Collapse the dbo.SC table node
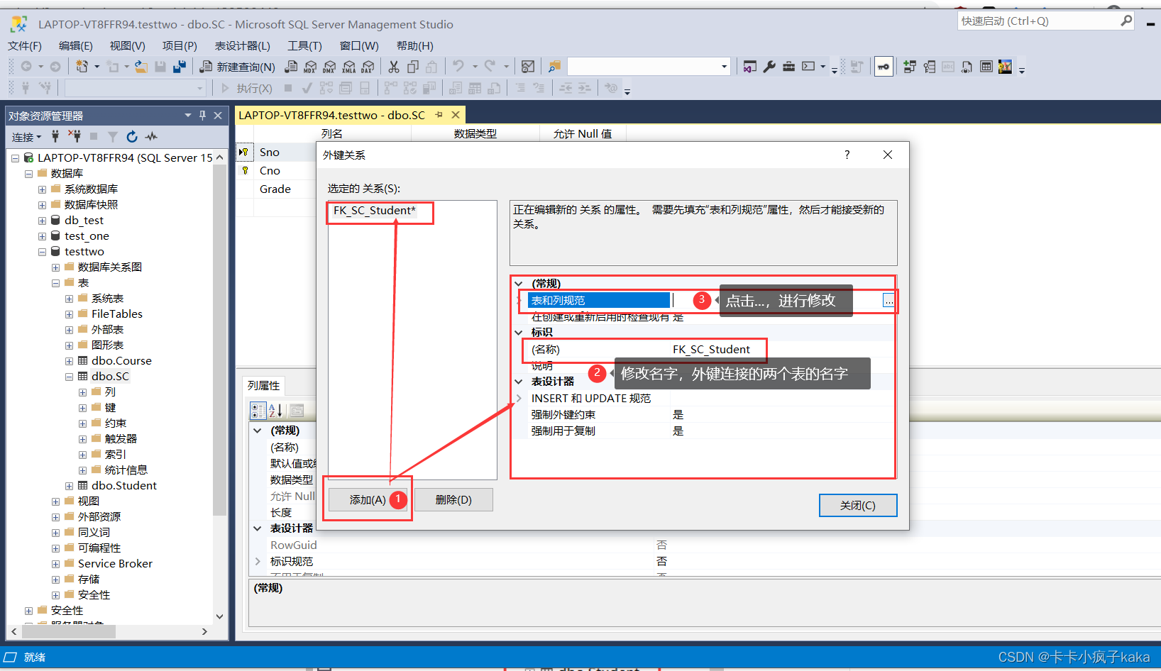 pyautogui.click(x=69, y=377)
